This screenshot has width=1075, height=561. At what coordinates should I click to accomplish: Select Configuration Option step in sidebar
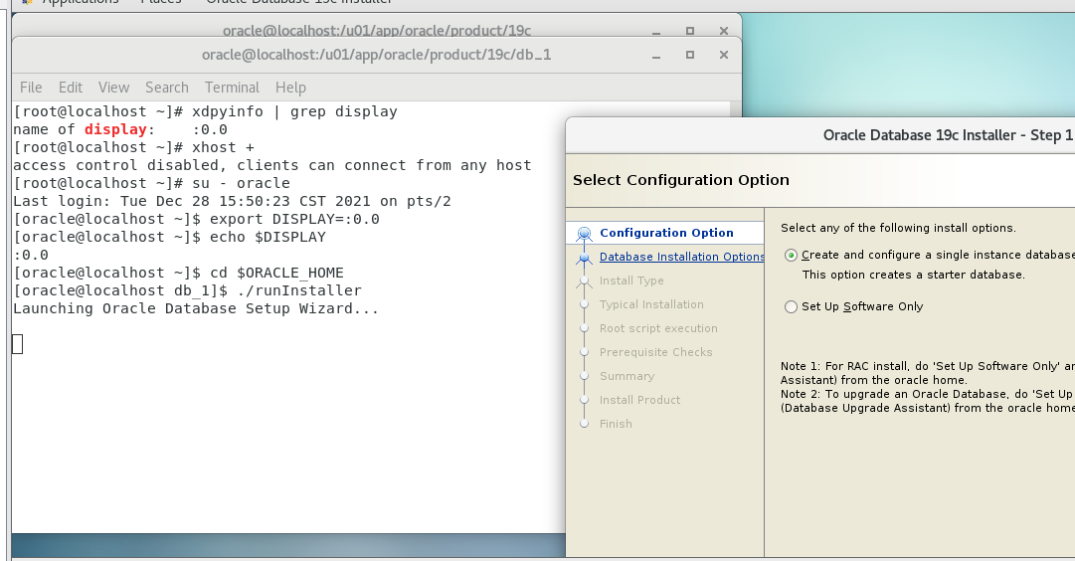666,233
